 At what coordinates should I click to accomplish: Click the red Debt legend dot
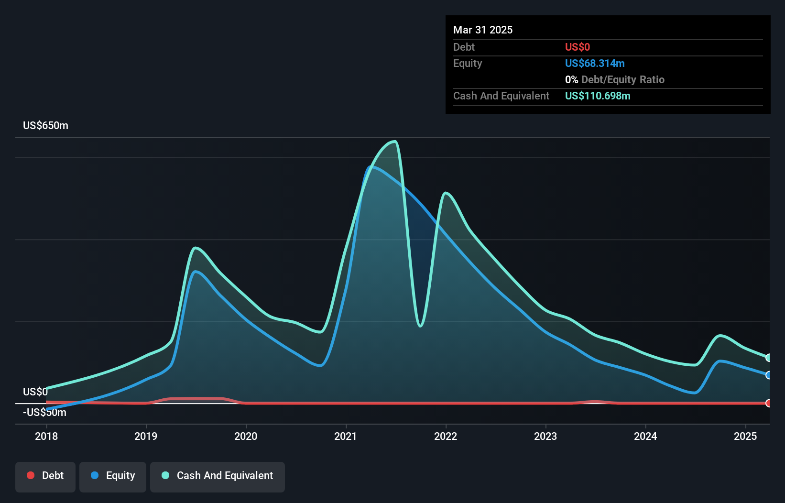click(x=31, y=475)
